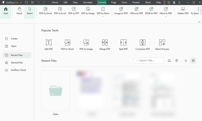This screenshot has width=202, height=121.
Task: Launch Split PDF tool
Action: tap(123, 45)
